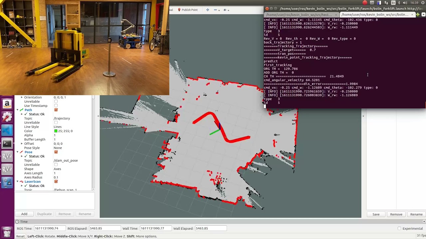Click the Wall Elapsed field
This screenshot has height=239, width=426.
click(211, 228)
